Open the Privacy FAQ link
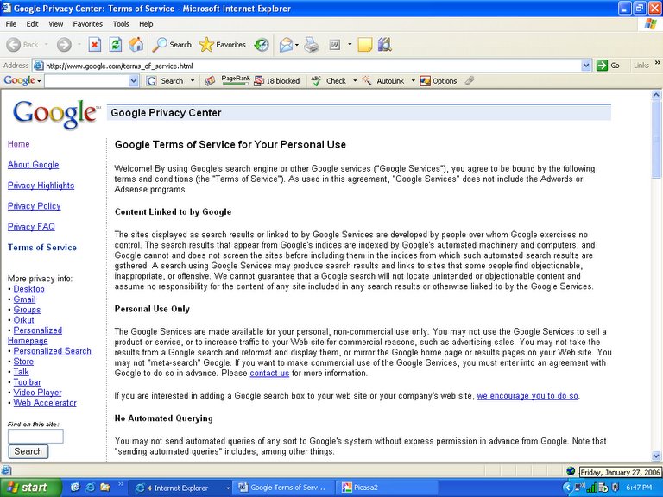Viewport: 663px width, 497px height. [31, 227]
